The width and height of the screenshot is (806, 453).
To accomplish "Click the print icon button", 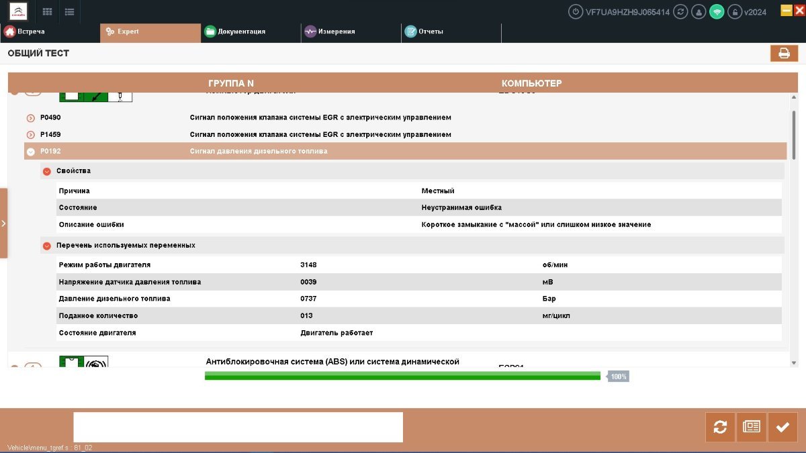I will point(784,54).
